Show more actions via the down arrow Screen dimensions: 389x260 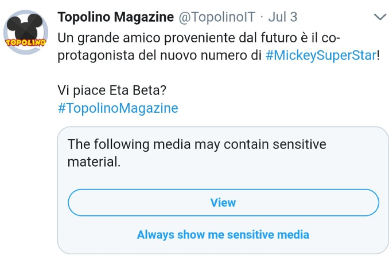pyautogui.click(x=380, y=17)
